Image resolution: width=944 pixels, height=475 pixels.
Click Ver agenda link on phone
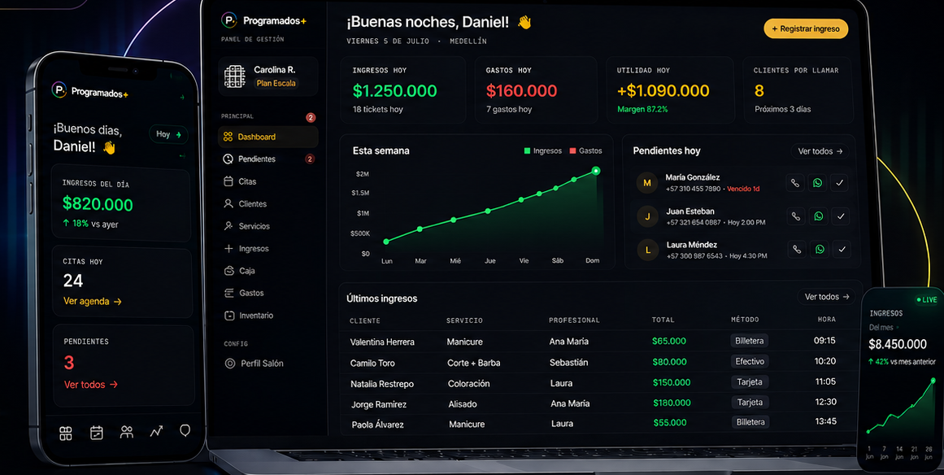(93, 302)
